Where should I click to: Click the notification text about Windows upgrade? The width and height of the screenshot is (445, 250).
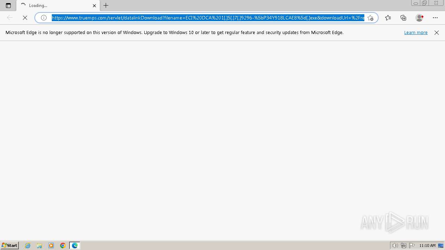pos(175,33)
